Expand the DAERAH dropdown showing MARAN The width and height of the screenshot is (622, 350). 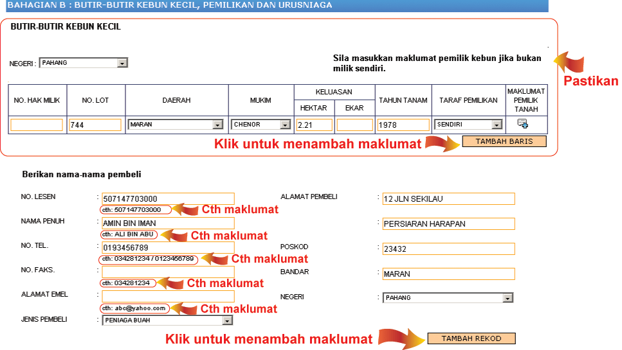pos(175,125)
